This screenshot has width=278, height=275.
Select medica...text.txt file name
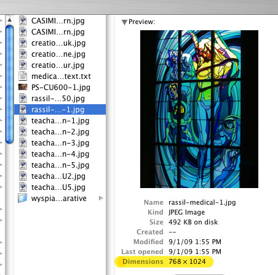click(61, 76)
